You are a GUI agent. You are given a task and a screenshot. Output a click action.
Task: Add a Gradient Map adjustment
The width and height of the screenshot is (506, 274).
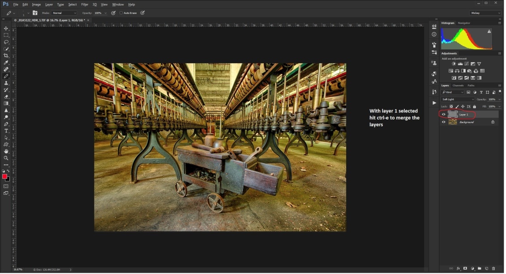tap(479, 78)
